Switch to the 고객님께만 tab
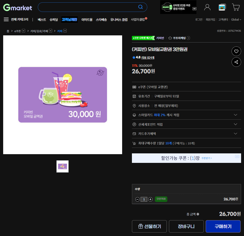Image resolution: width=244 pixels, height=236 pixels. point(69,20)
